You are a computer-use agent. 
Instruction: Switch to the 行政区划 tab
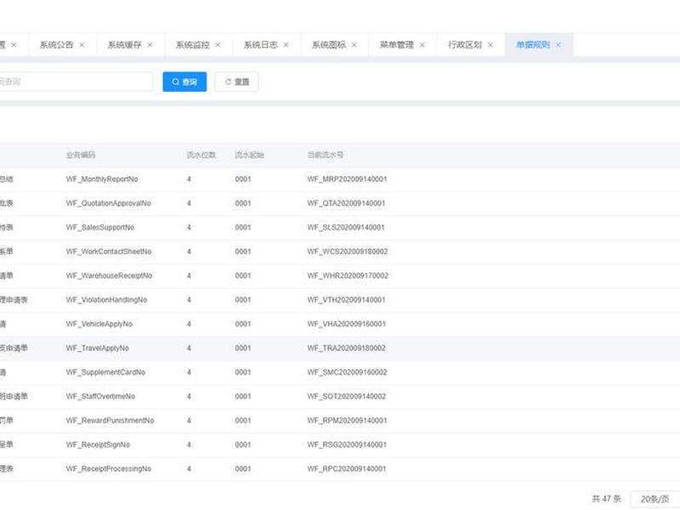point(465,45)
